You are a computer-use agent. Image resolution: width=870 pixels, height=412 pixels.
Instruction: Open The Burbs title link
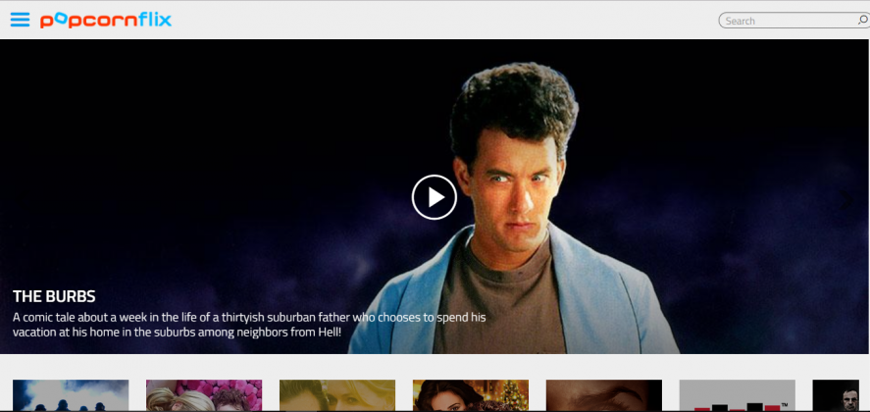coord(54,296)
